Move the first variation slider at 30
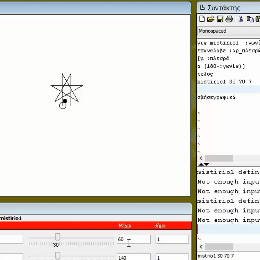Screen dimensions: 260x260 pos(58,237)
